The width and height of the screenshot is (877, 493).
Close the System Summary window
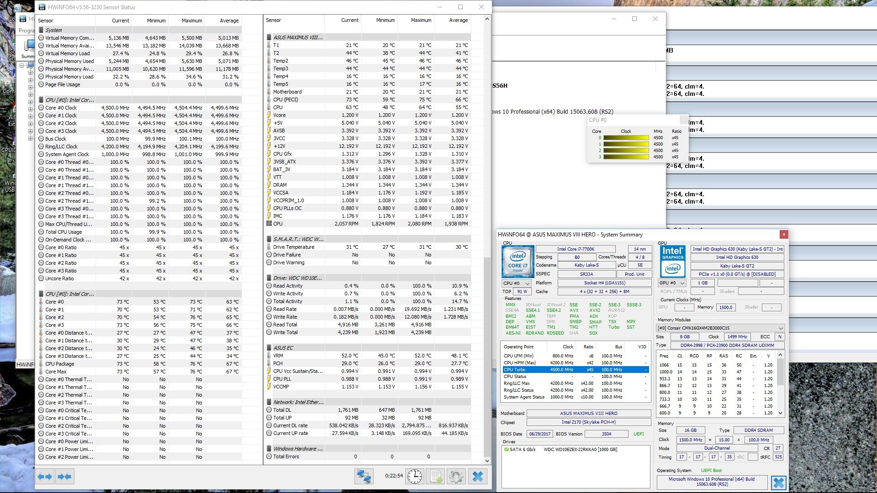pyautogui.click(x=783, y=234)
